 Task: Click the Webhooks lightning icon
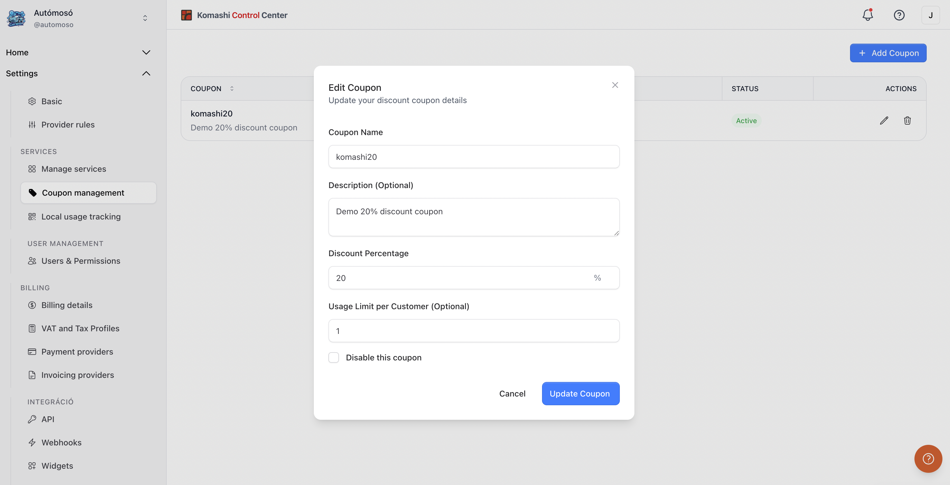pyautogui.click(x=32, y=442)
